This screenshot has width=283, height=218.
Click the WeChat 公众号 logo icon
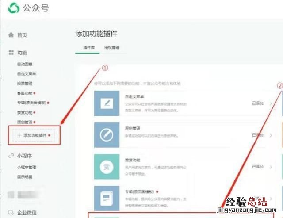14,8
